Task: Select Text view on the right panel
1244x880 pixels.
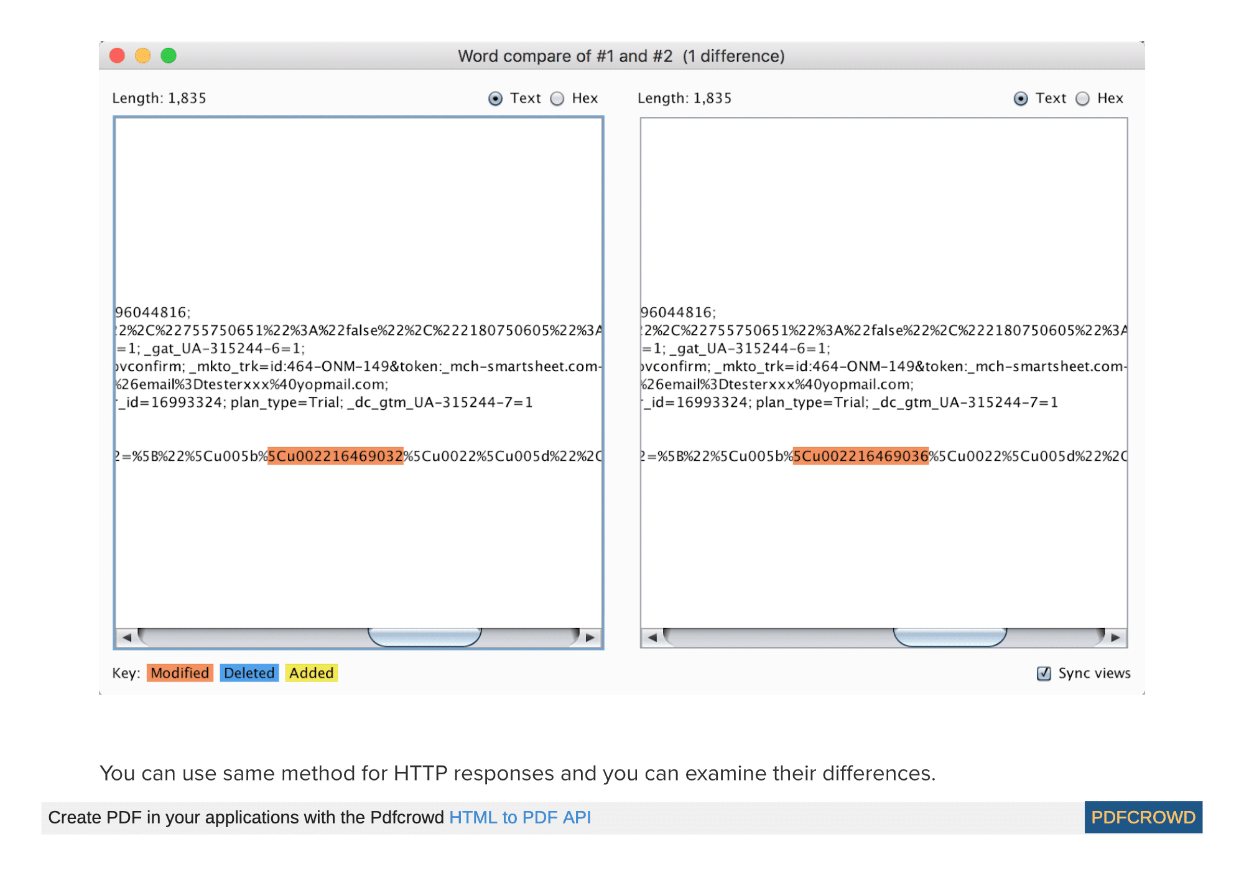Action: click(x=1020, y=98)
